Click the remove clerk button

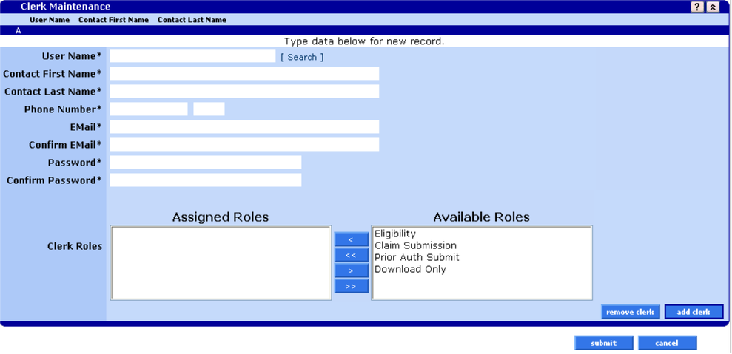click(x=630, y=312)
